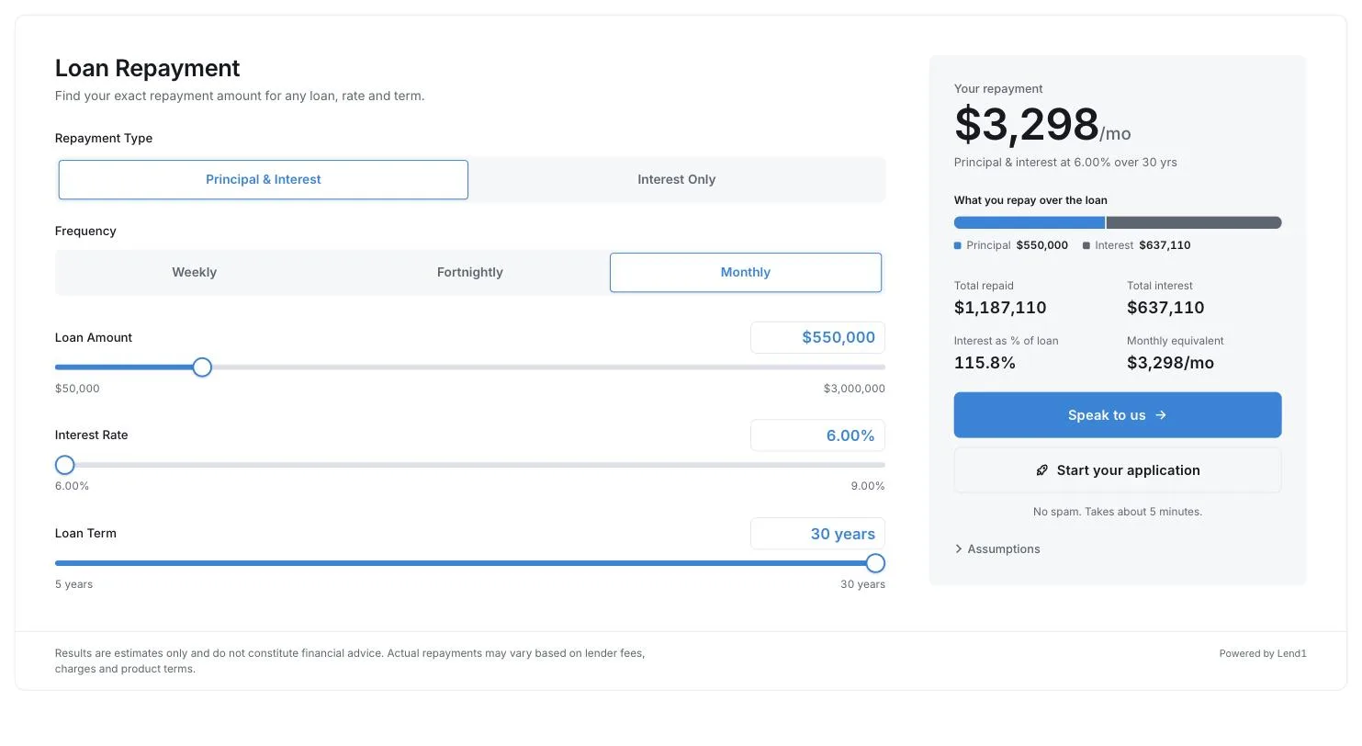
Task: Select Principal & Interest repayment type
Action: click(x=264, y=180)
